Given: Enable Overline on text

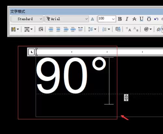Looking at the screenshot, I should click(x=149, y=19).
